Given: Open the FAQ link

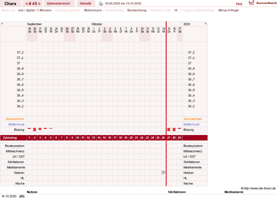Looking at the screenshot, I should [x=239, y=4].
